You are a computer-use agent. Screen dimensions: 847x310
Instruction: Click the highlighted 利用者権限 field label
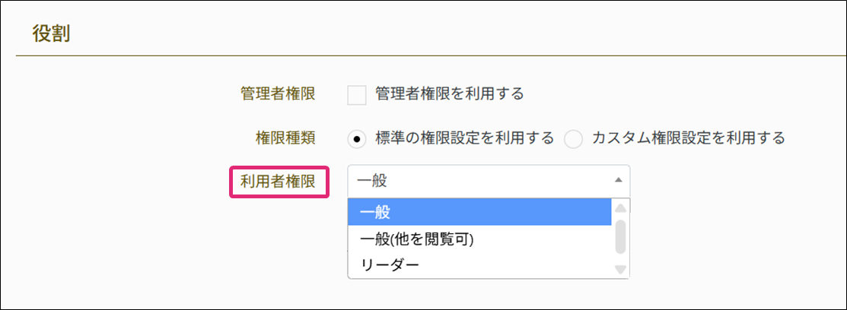(x=279, y=181)
